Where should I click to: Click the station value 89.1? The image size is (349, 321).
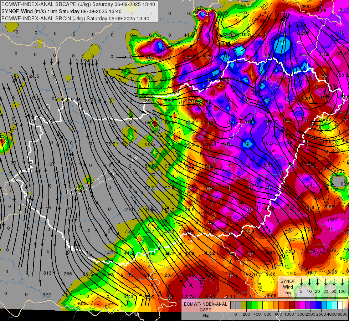[x=150, y=101]
